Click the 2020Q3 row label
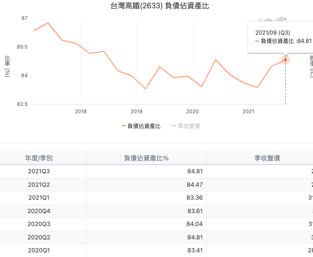 [39, 224]
